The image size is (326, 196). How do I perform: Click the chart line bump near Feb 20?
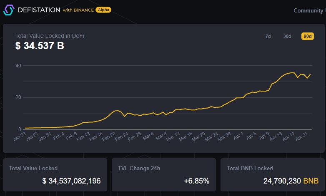tap(116, 111)
